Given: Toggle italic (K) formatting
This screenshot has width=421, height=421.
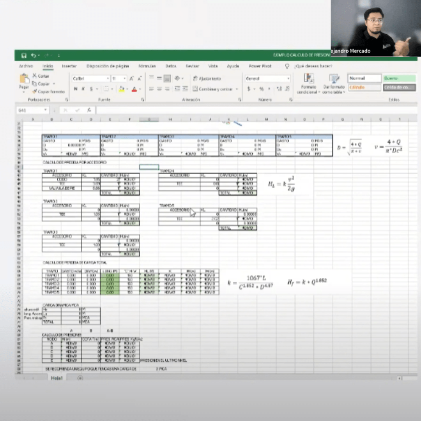Looking at the screenshot, I should 83,89.
